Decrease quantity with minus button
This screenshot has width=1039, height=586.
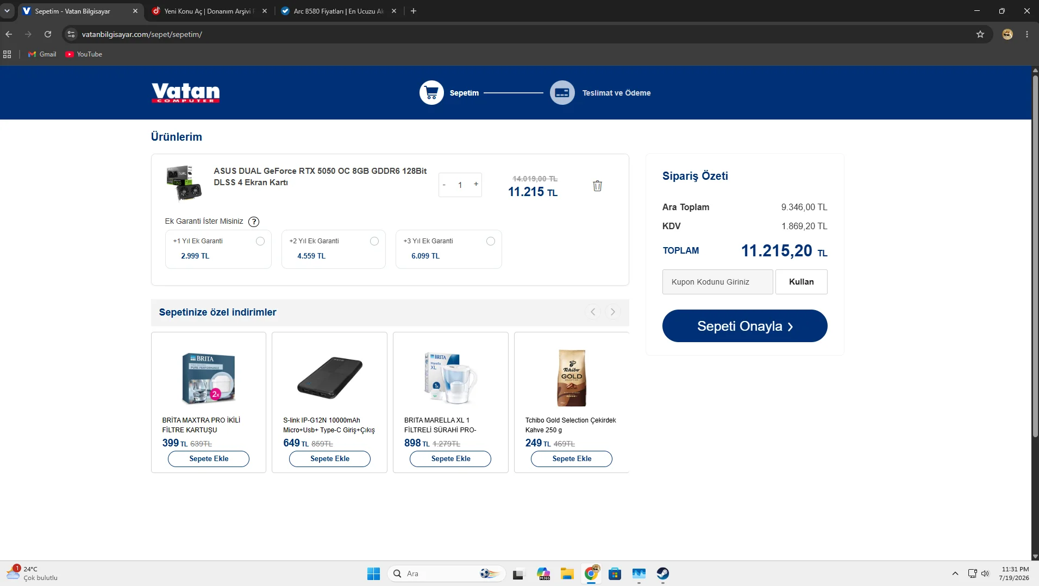coord(445,185)
